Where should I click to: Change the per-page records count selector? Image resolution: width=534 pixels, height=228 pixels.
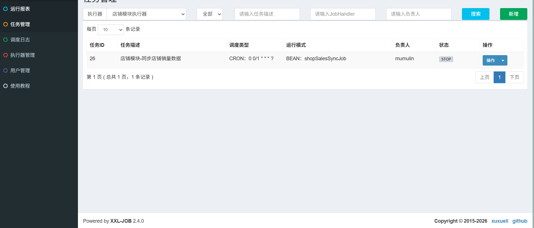point(111,30)
